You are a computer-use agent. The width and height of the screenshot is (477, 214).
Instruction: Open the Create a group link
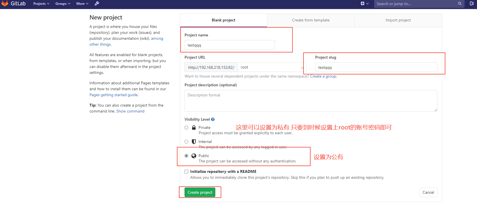(323, 76)
